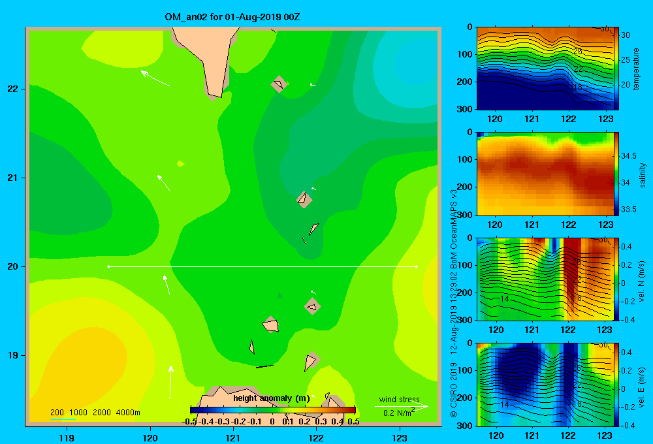Click the wind stress reference arrow

[x=401, y=406]
